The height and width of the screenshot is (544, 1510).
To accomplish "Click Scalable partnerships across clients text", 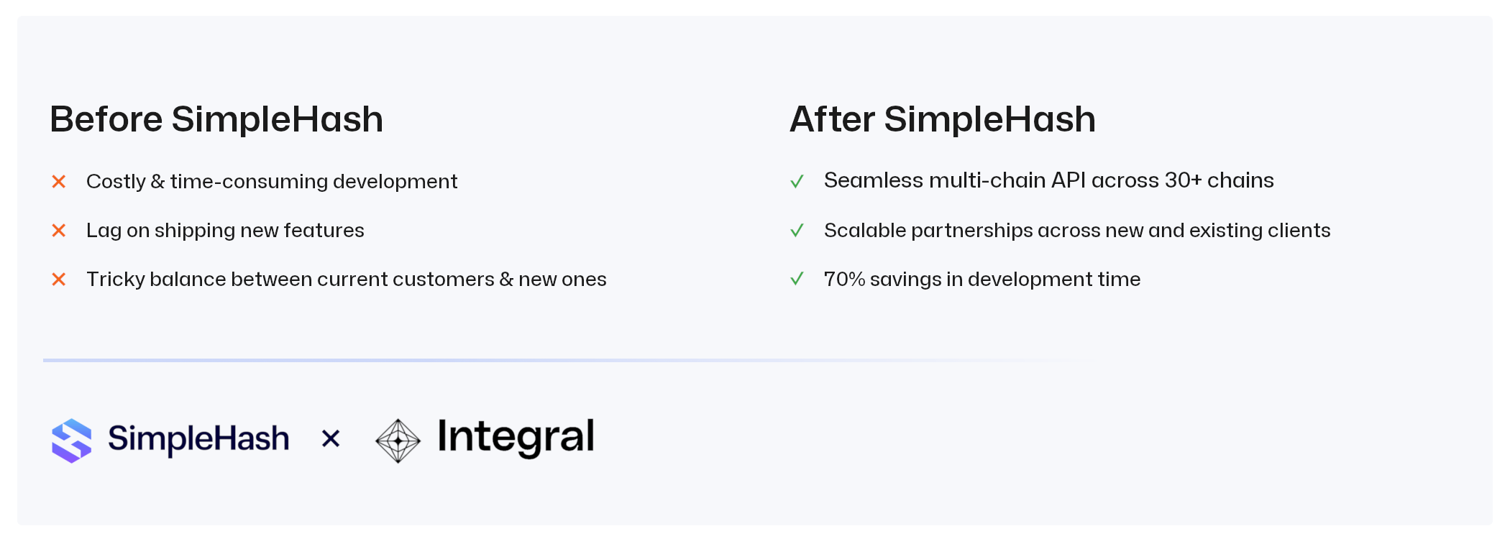I will 1077,231.
